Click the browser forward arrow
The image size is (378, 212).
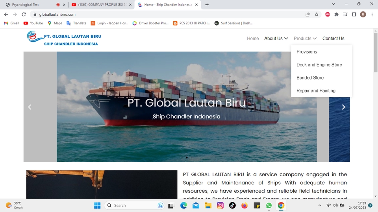(x=15, y=15)
